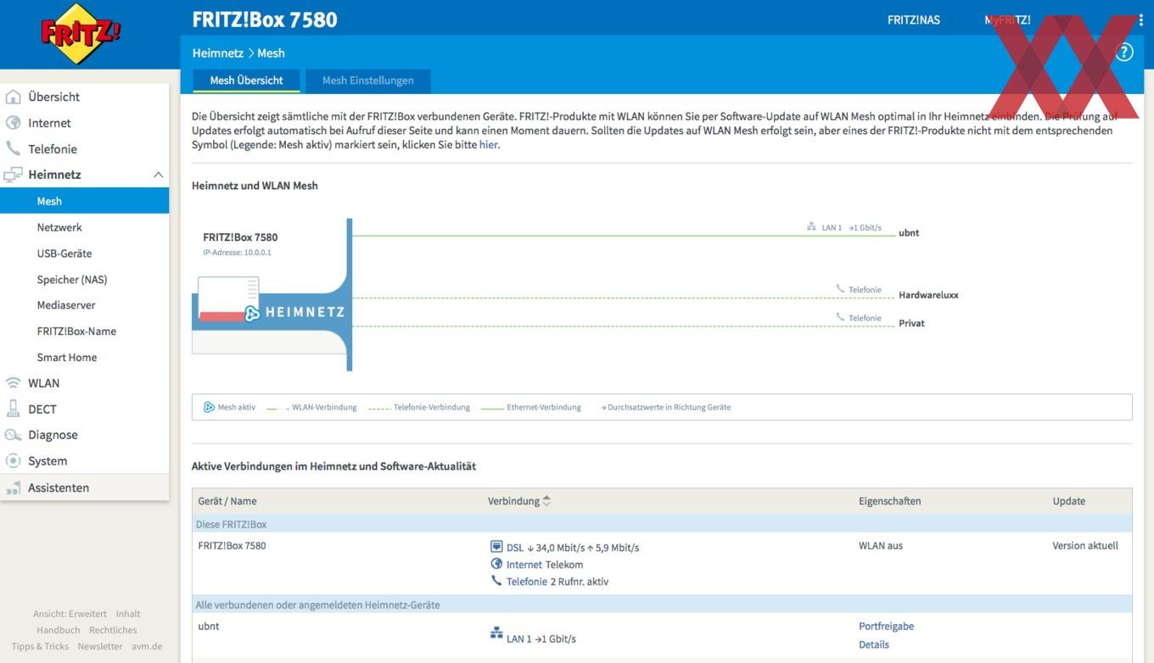Open Details for ubnt
This screenshot has width=1154, height=663.
pyautogui.click(x=874, y=644)
